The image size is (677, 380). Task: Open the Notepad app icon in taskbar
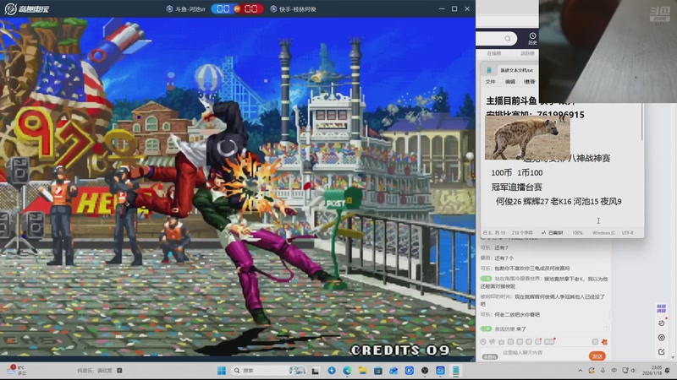455,371
